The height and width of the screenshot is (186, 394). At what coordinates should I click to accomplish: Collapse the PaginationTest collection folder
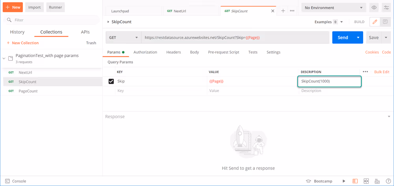click(x=4, y=58)
